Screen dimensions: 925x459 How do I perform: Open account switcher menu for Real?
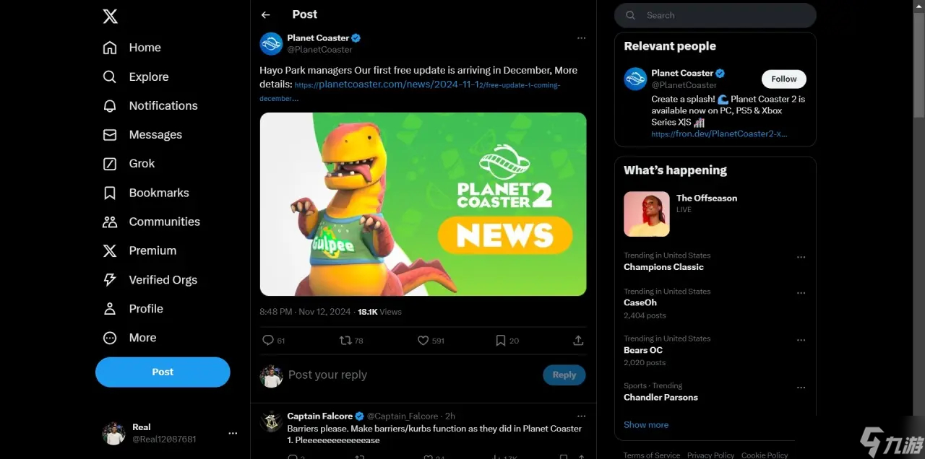[233, 434]
